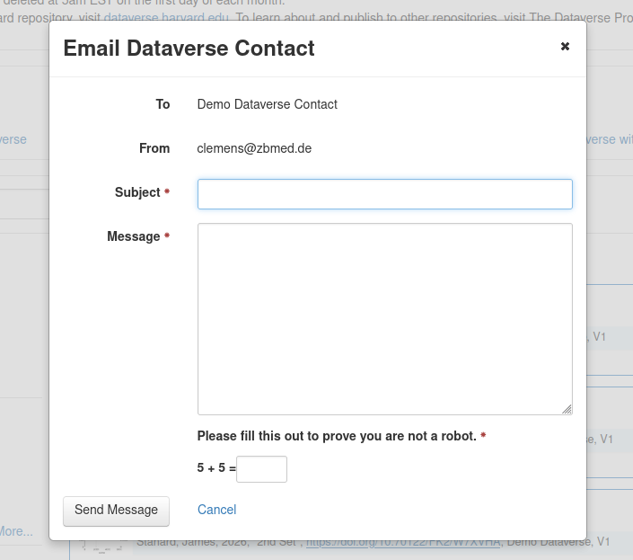This screenshot has width=633, height=560.
Task: Click the 5 + 5 answer box
Action: (x=261, y=469)
